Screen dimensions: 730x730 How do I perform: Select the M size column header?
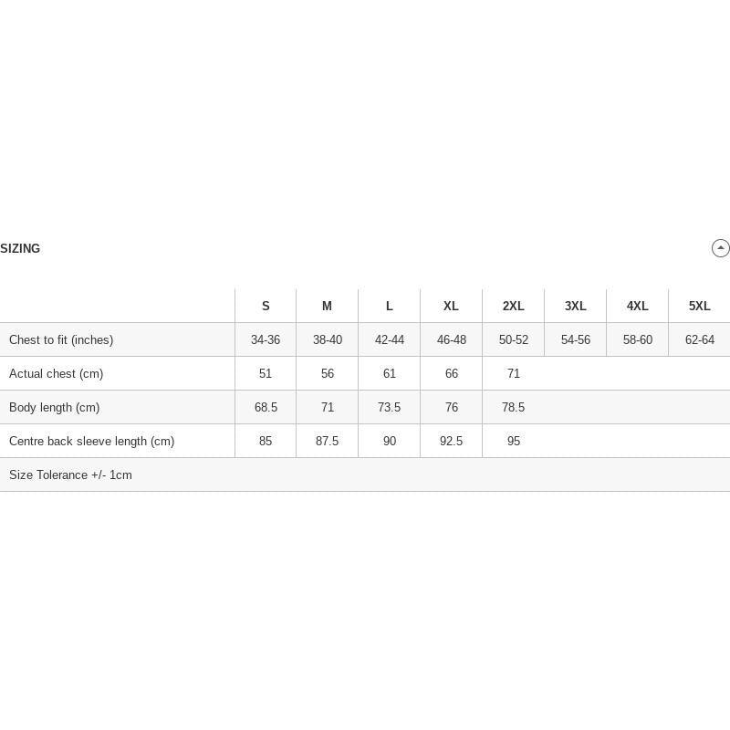[x=328, y=306]
